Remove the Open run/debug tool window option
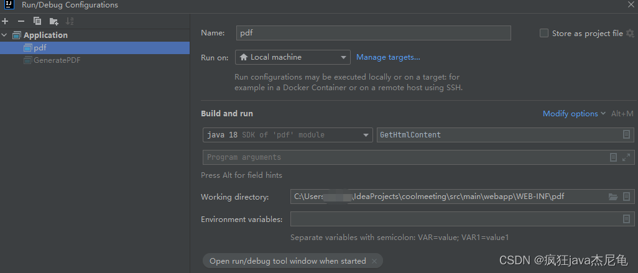 tap(374, 261)
